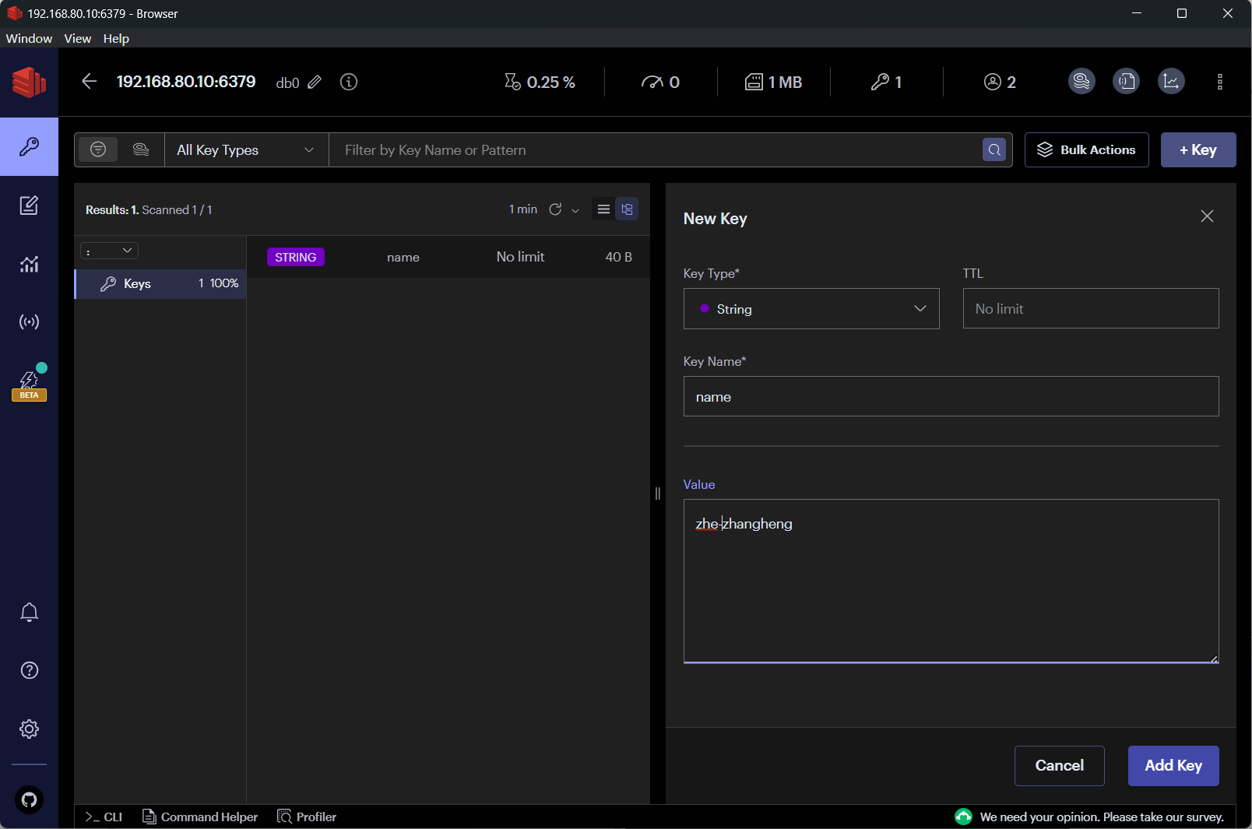Open the take our survey message
1252x829 pixels.
[1089, 817]
